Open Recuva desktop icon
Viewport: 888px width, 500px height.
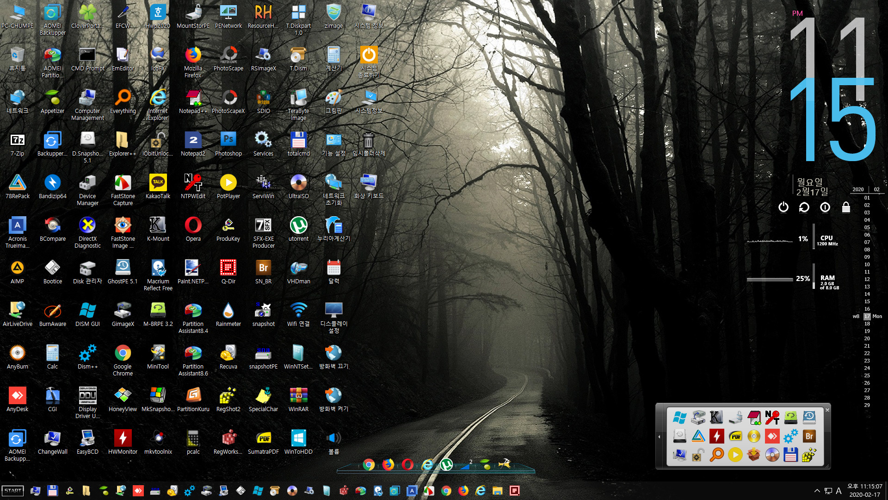[x=228, y=357]
